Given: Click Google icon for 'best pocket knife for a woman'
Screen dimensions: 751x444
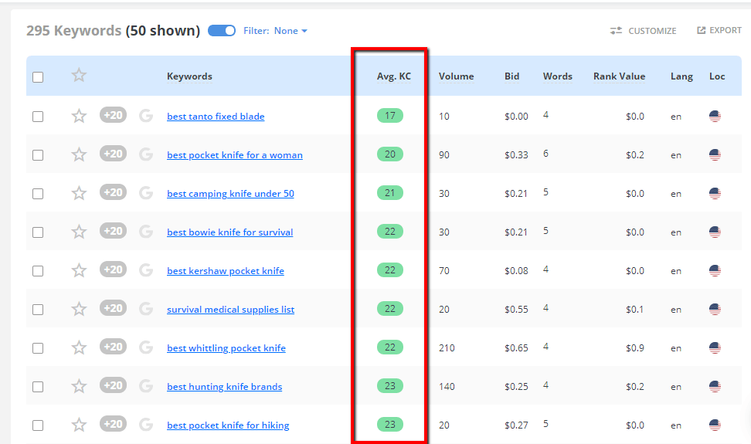Looking at the screenshot, I should point(145,154).
